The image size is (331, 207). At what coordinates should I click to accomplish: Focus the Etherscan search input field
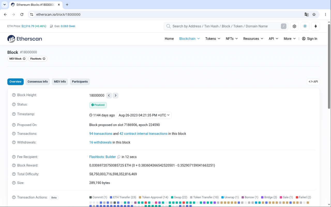226,26
